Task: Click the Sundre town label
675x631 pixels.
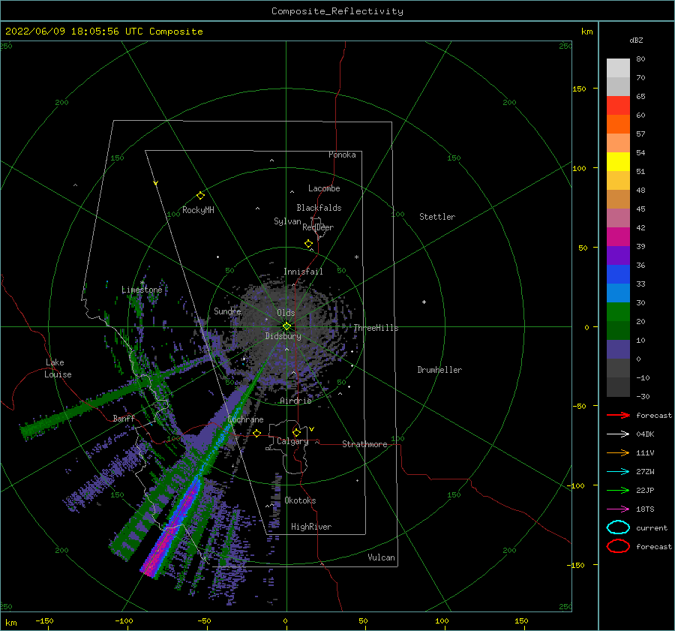Action: (x=227, y=311)
